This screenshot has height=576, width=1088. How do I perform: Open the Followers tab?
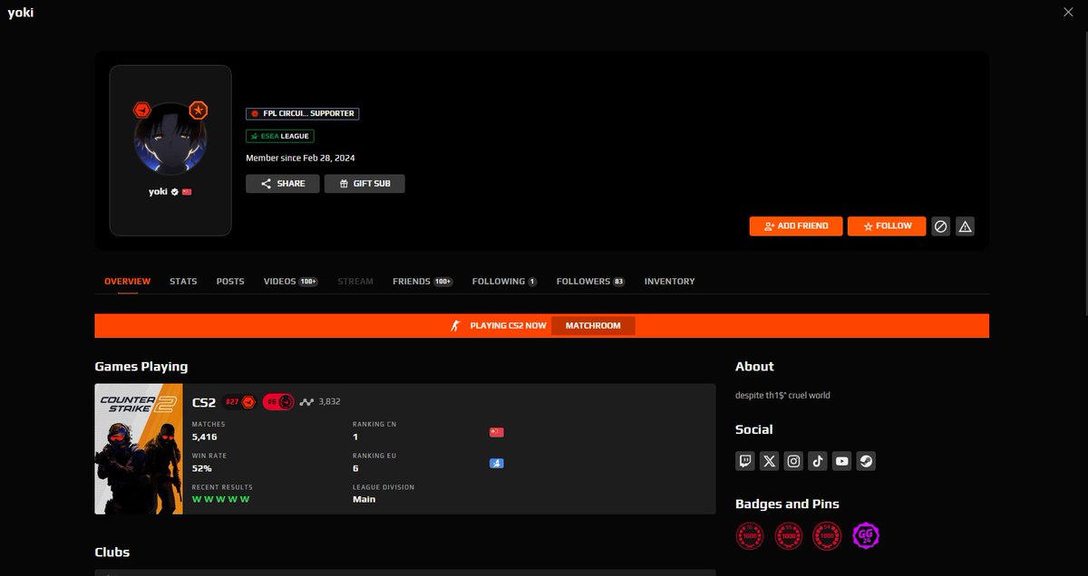point(591,282)
